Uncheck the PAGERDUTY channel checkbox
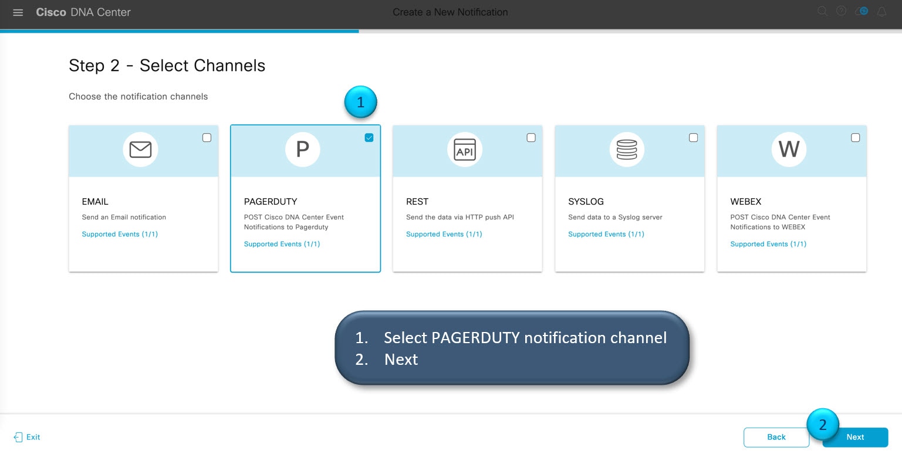This screenshot has height=454, width=902. click(x=369, y=138)
